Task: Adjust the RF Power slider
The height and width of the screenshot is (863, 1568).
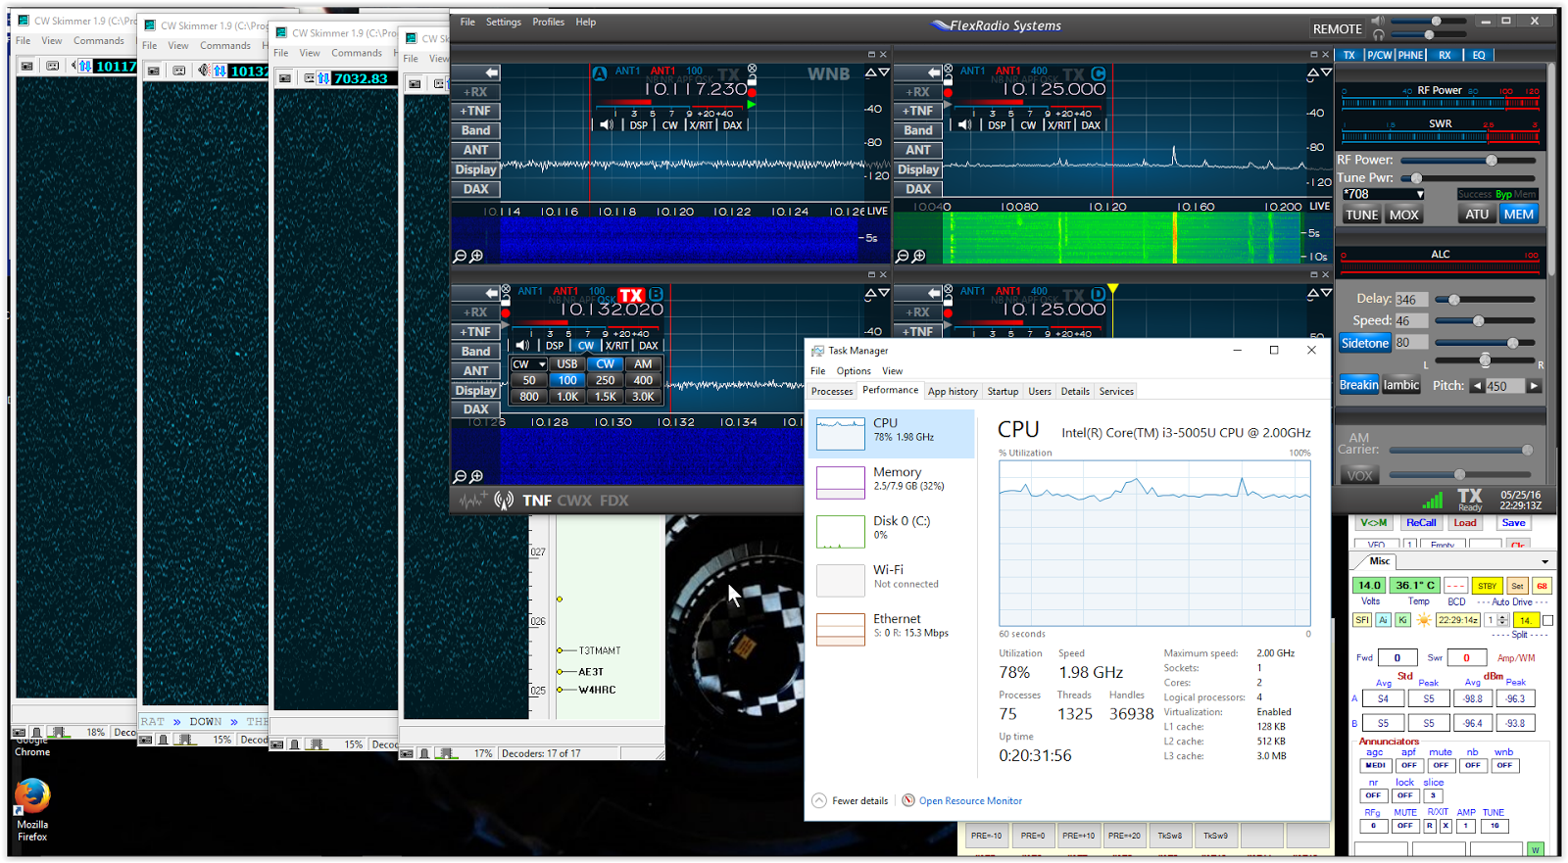Action: tap(1468, 161)
